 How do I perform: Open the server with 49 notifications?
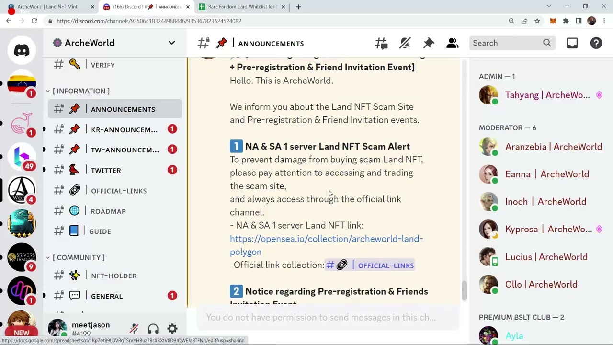point(22,157)
